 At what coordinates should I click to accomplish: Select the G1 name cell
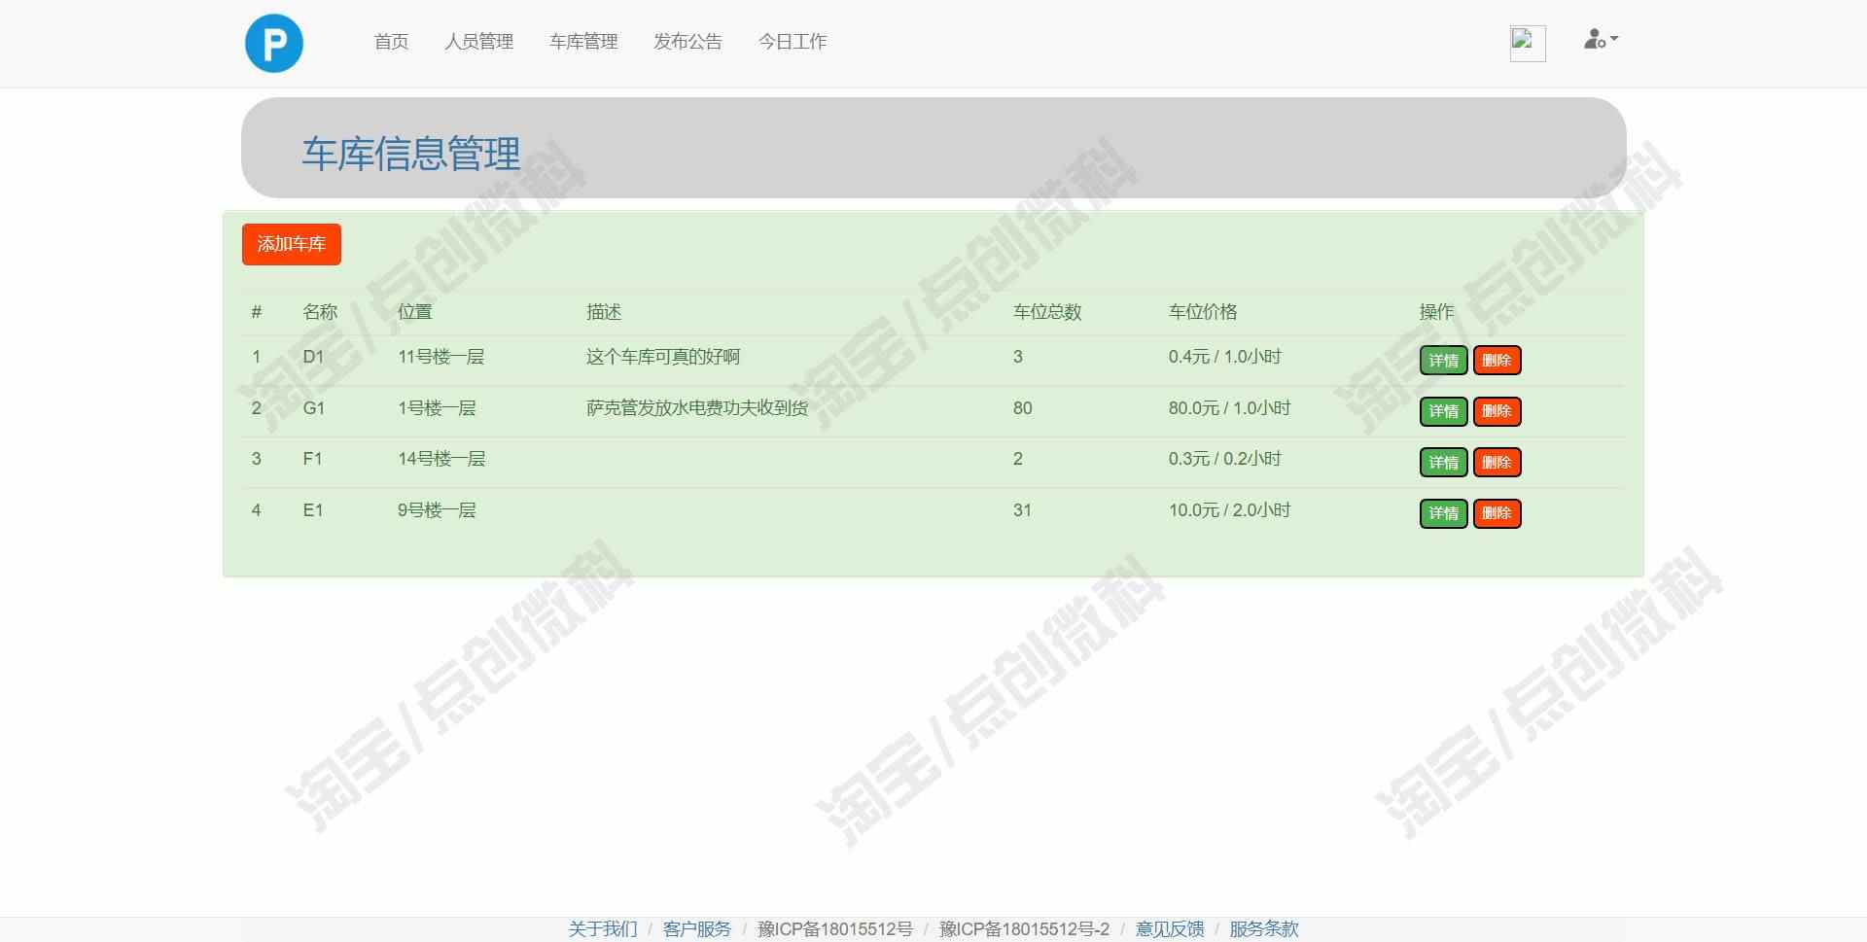[x=314, y=408]
